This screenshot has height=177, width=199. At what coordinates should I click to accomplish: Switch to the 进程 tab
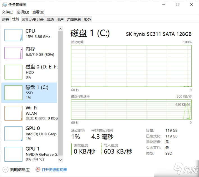(6, 19)
